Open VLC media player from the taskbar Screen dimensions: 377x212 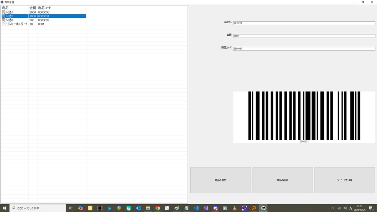235,208
